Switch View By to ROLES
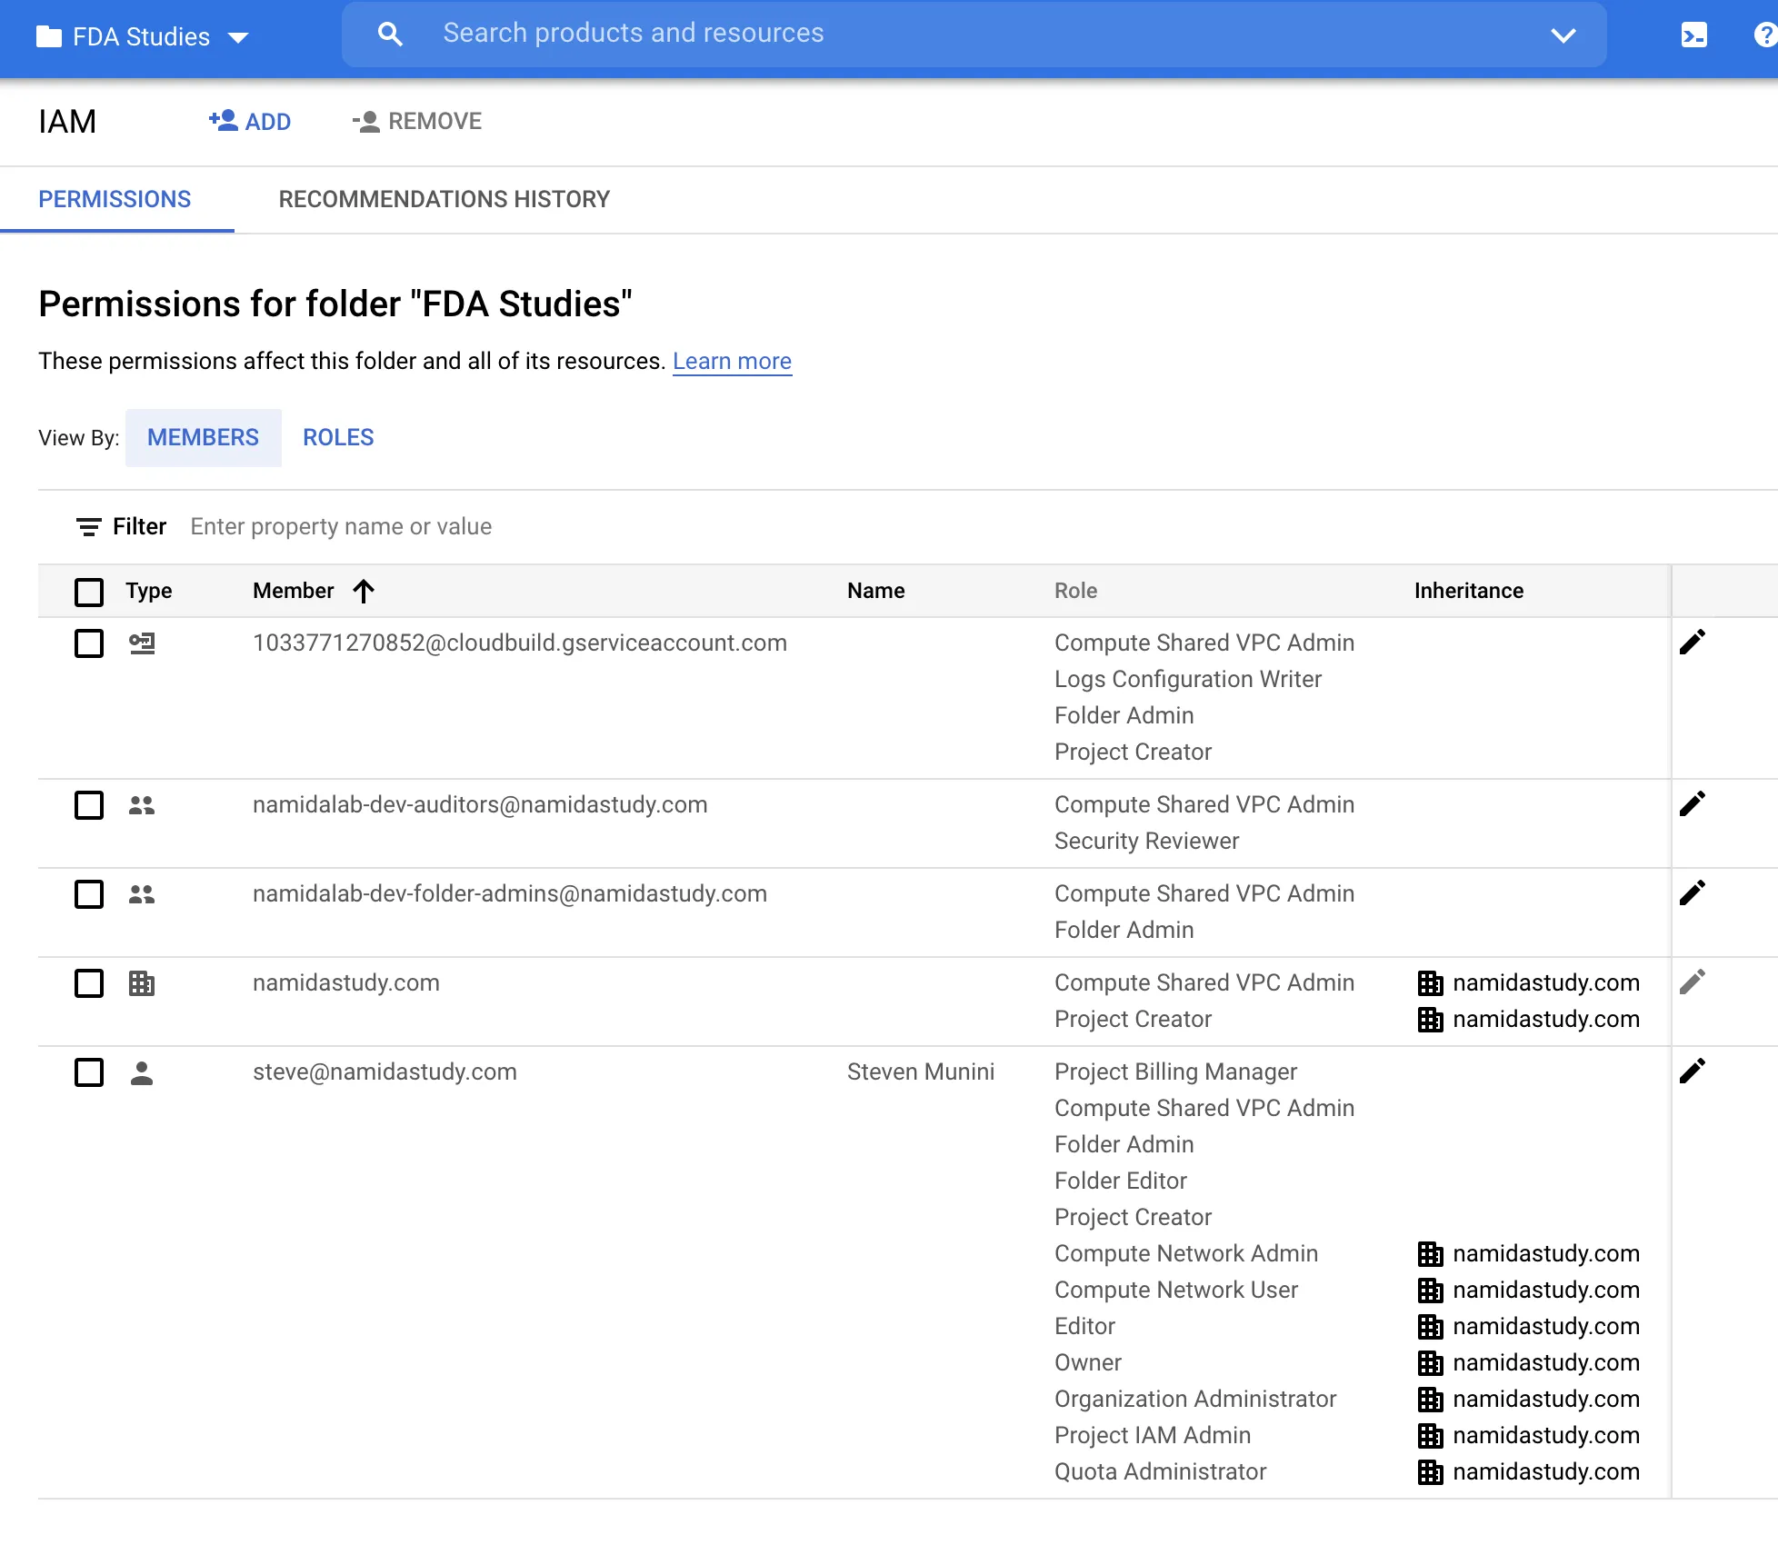This screenshot has width=1778, height=1545. click(x=338, y=438)
